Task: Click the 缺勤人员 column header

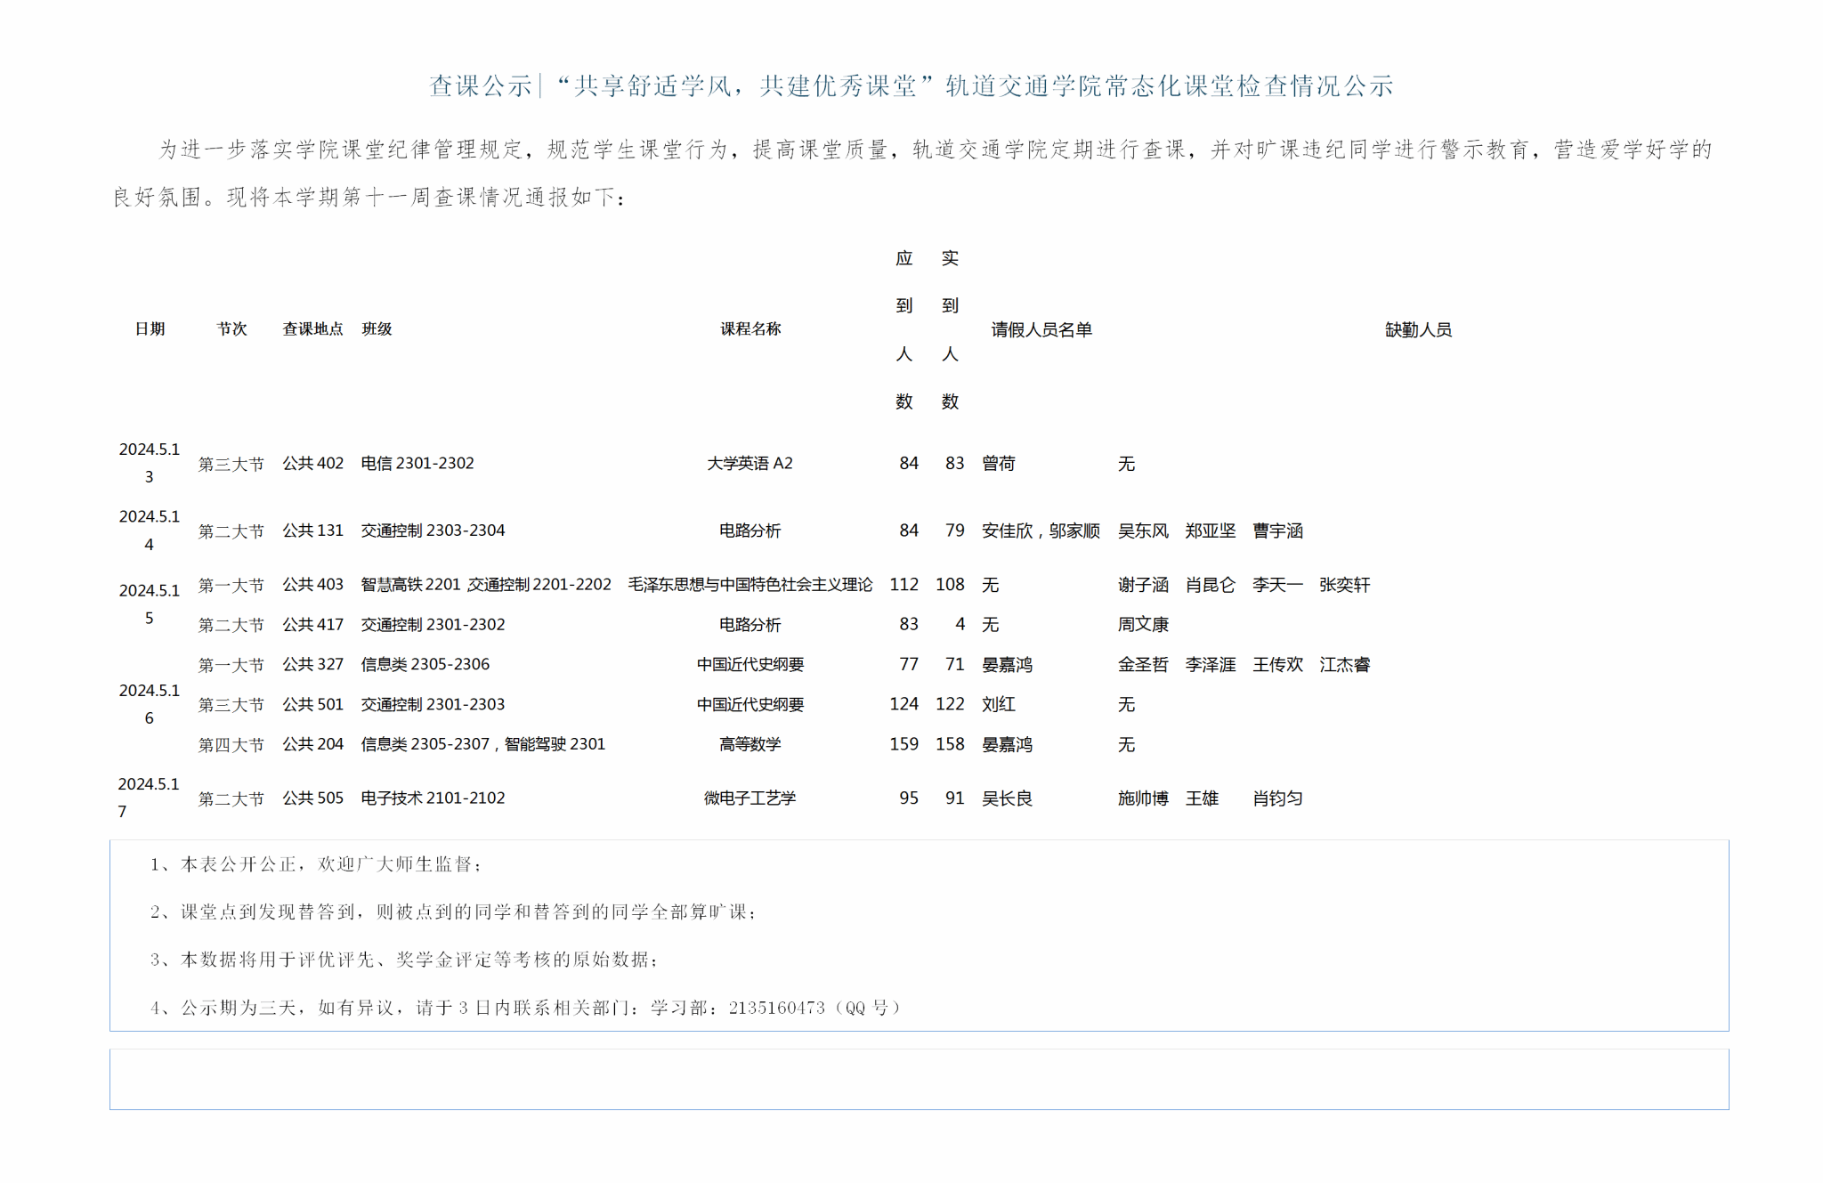Action: pyautogui.click(x=1417, y=330)
